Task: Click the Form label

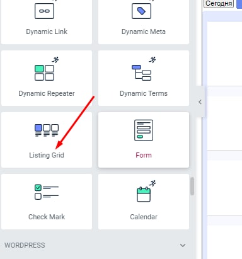Action: pos(144,155)
